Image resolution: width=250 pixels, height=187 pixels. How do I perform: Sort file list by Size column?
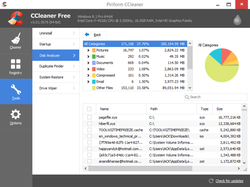coord(227,109)
